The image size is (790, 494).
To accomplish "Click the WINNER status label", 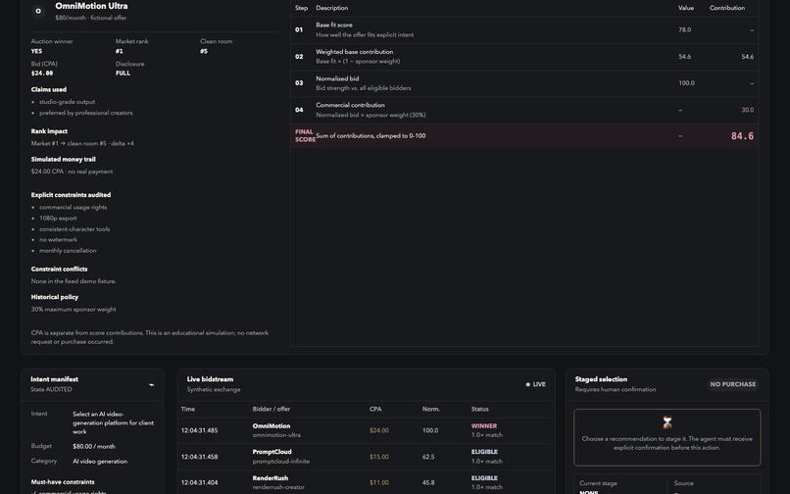I will tap(484, 426).
